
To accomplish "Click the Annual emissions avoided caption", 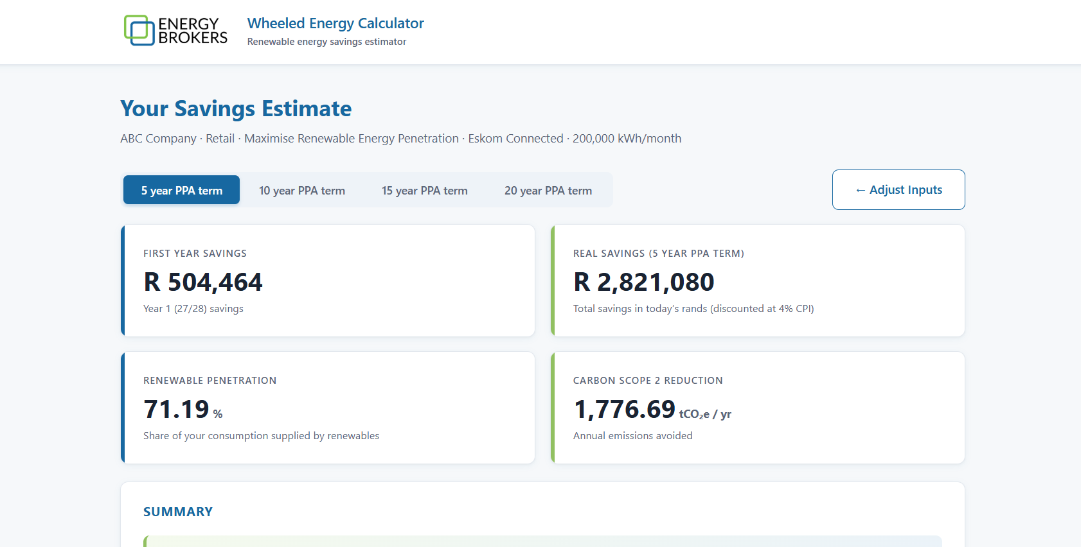I will pos(633,436).
